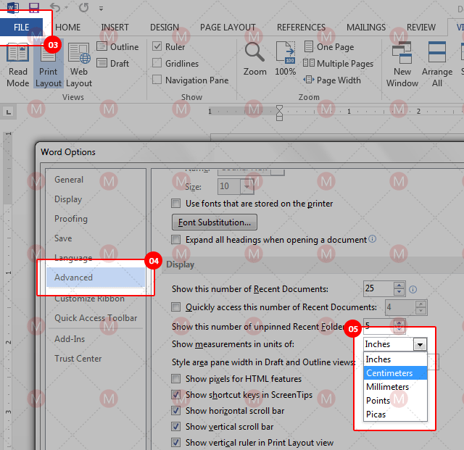This screenshot has height=450, width=464.
Task: Choose Multiple Pages zoom view
Action: pos(339,63)
